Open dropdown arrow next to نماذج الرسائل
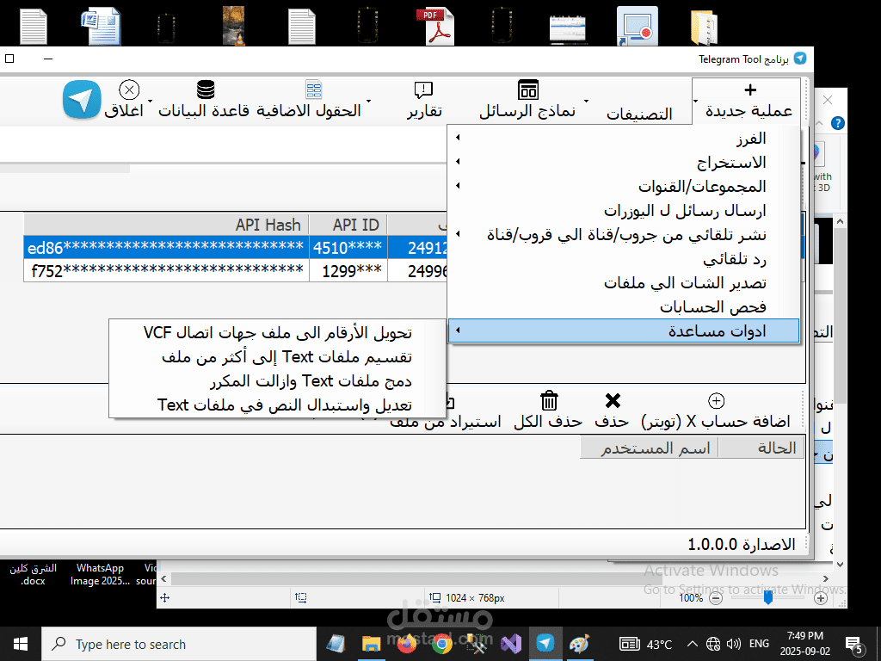 (586, 102)
